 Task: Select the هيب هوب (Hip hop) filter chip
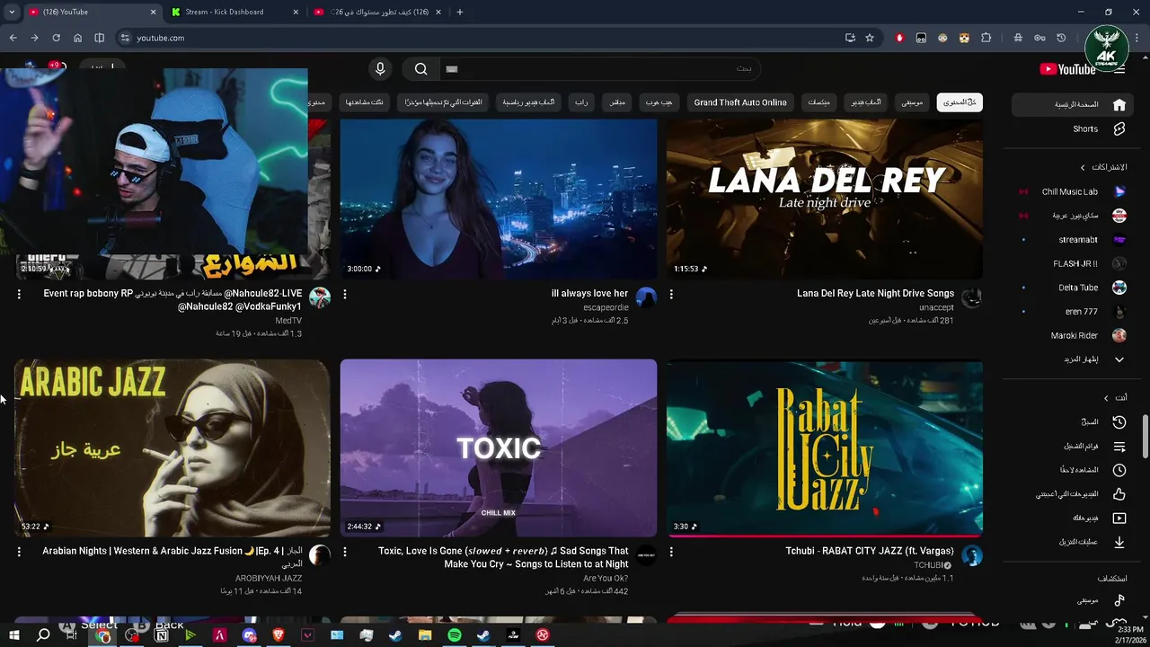pos(659,102)
